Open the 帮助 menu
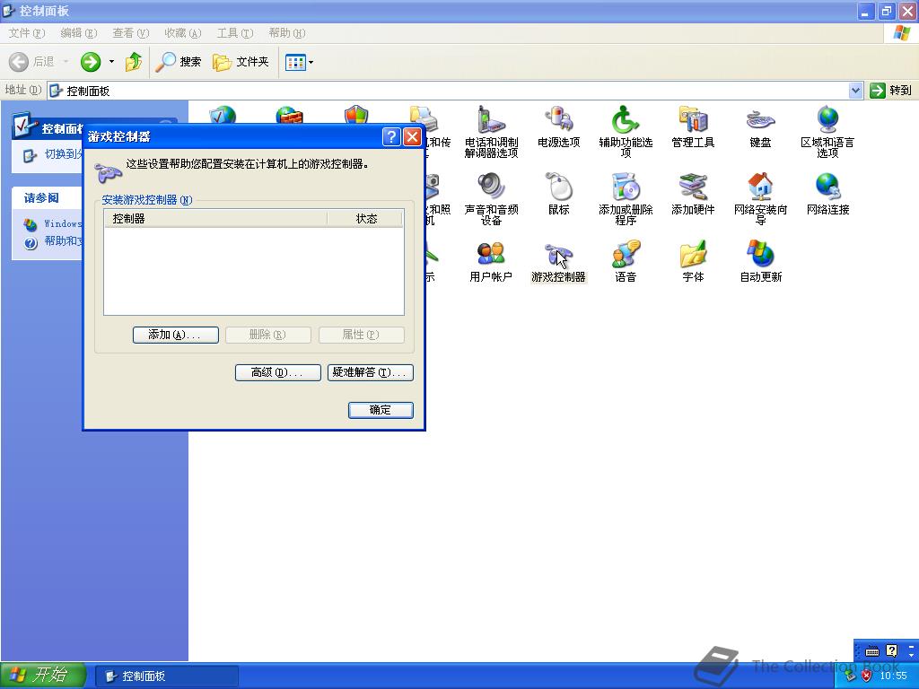Image resolution: width=919 pixels, height=689 pixels. (287, 33)
